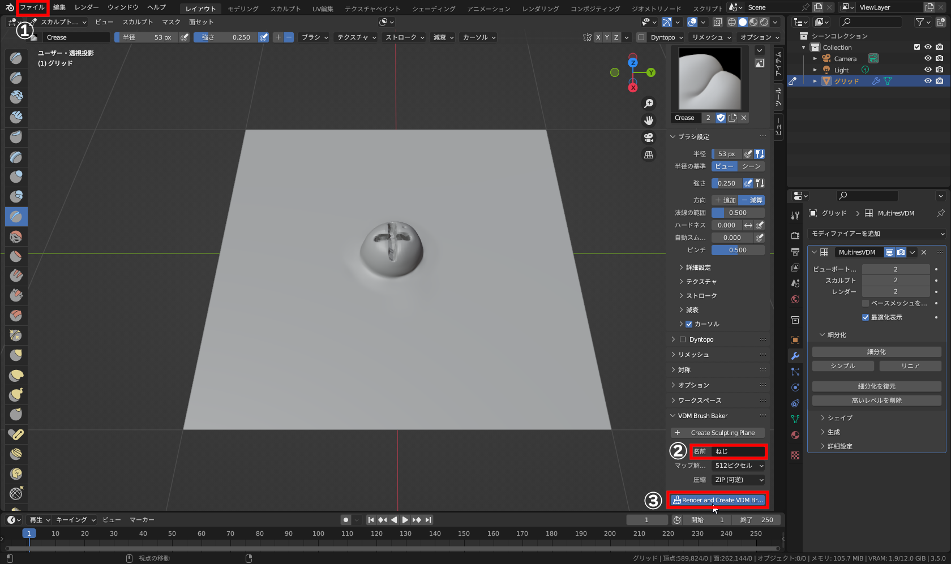Toggle 最適化表示 checkbox in MultiresVDM modifier
The width and height of the screenshot is (951, 564).
[x=866, y=317]
